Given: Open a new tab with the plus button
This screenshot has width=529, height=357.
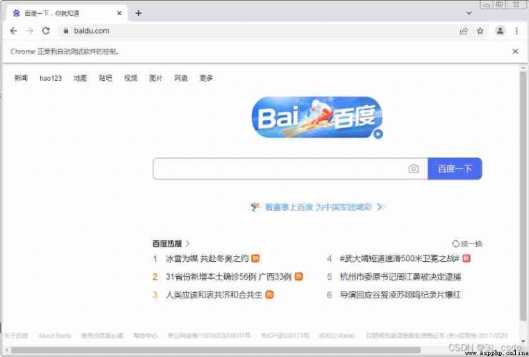Looking at the screenshot, I should tap(138, 13).
